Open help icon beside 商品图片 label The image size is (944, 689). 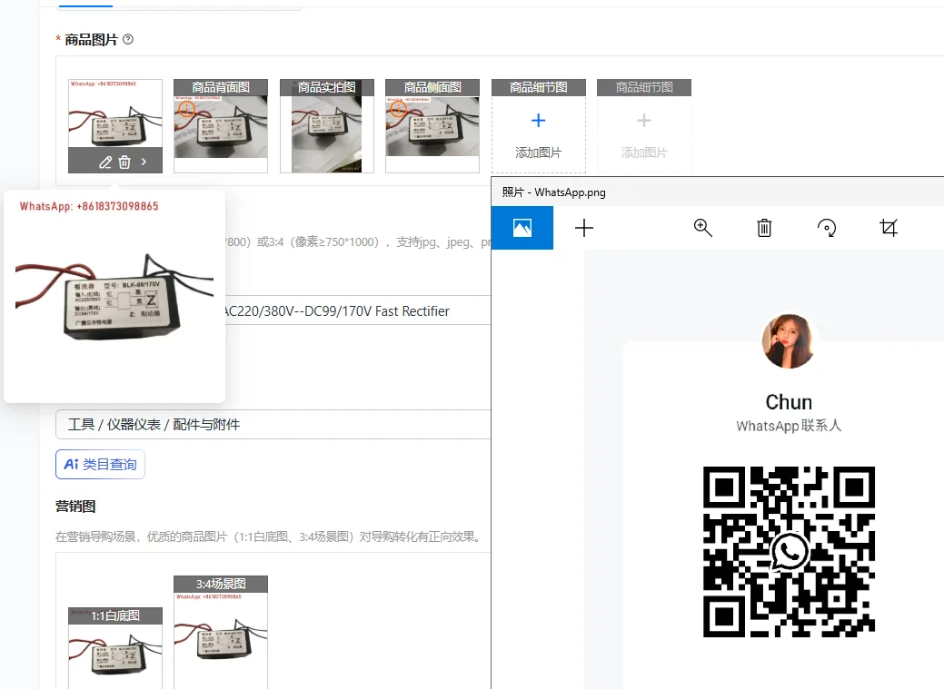point(128,40)
